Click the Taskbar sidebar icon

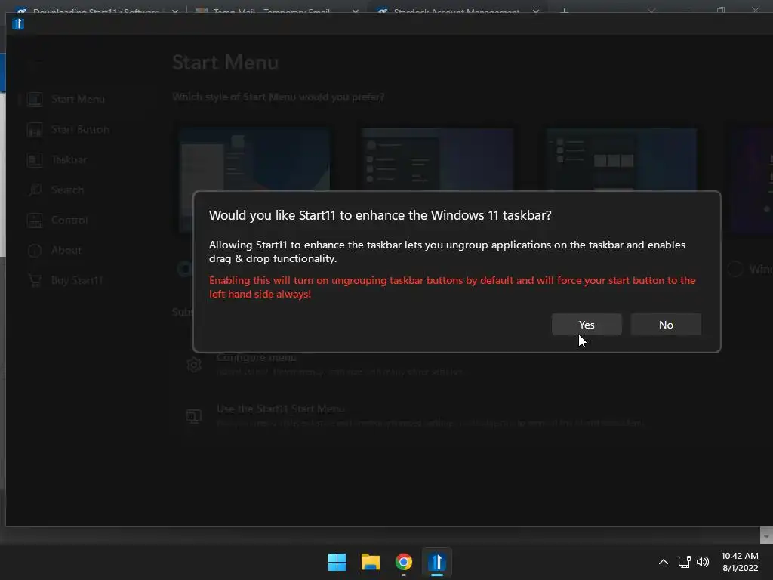35,160
